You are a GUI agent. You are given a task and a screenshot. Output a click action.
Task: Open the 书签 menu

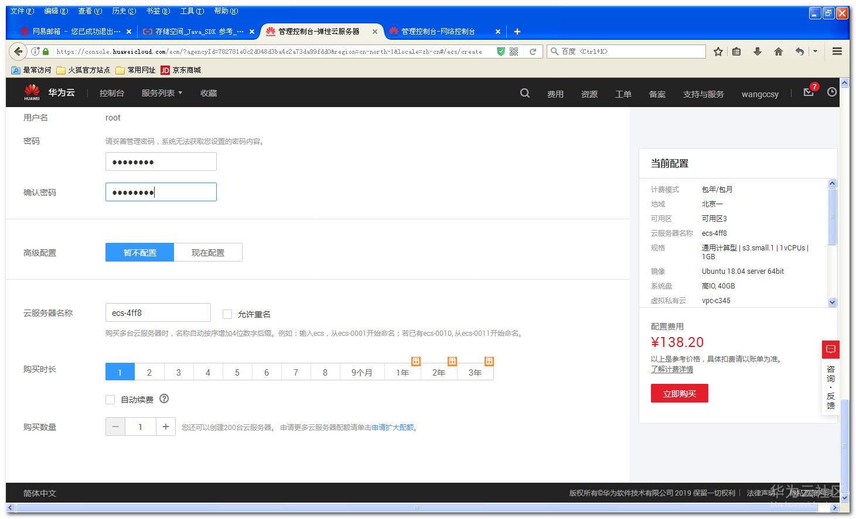point(158,11)
